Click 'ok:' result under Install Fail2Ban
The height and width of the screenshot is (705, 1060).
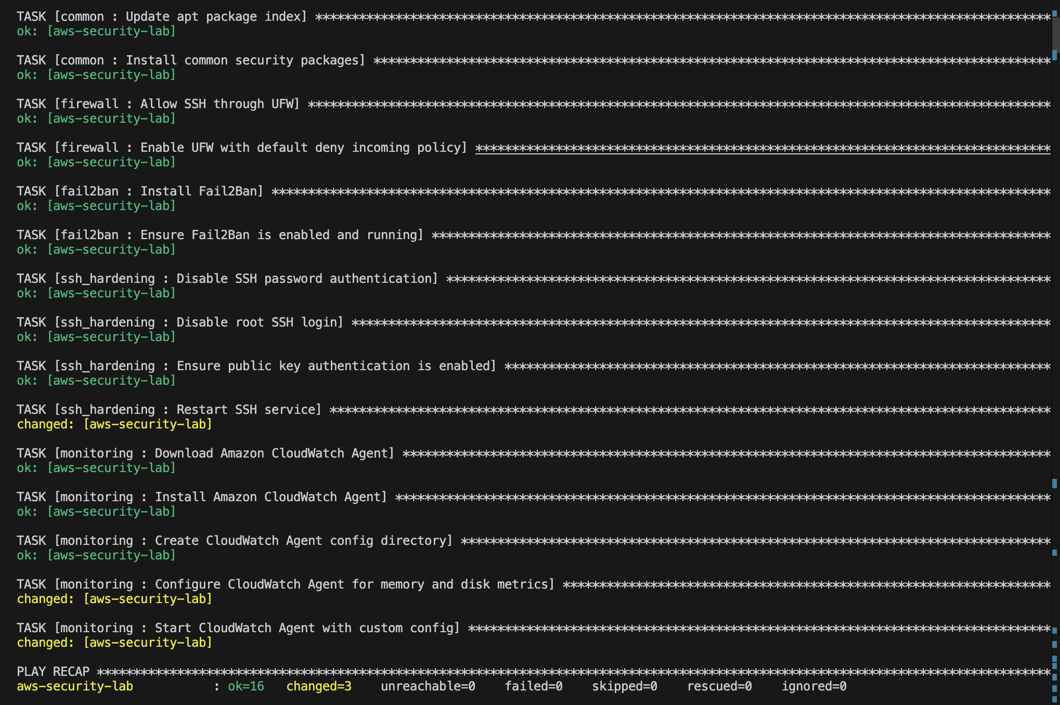tap(96, 206)
